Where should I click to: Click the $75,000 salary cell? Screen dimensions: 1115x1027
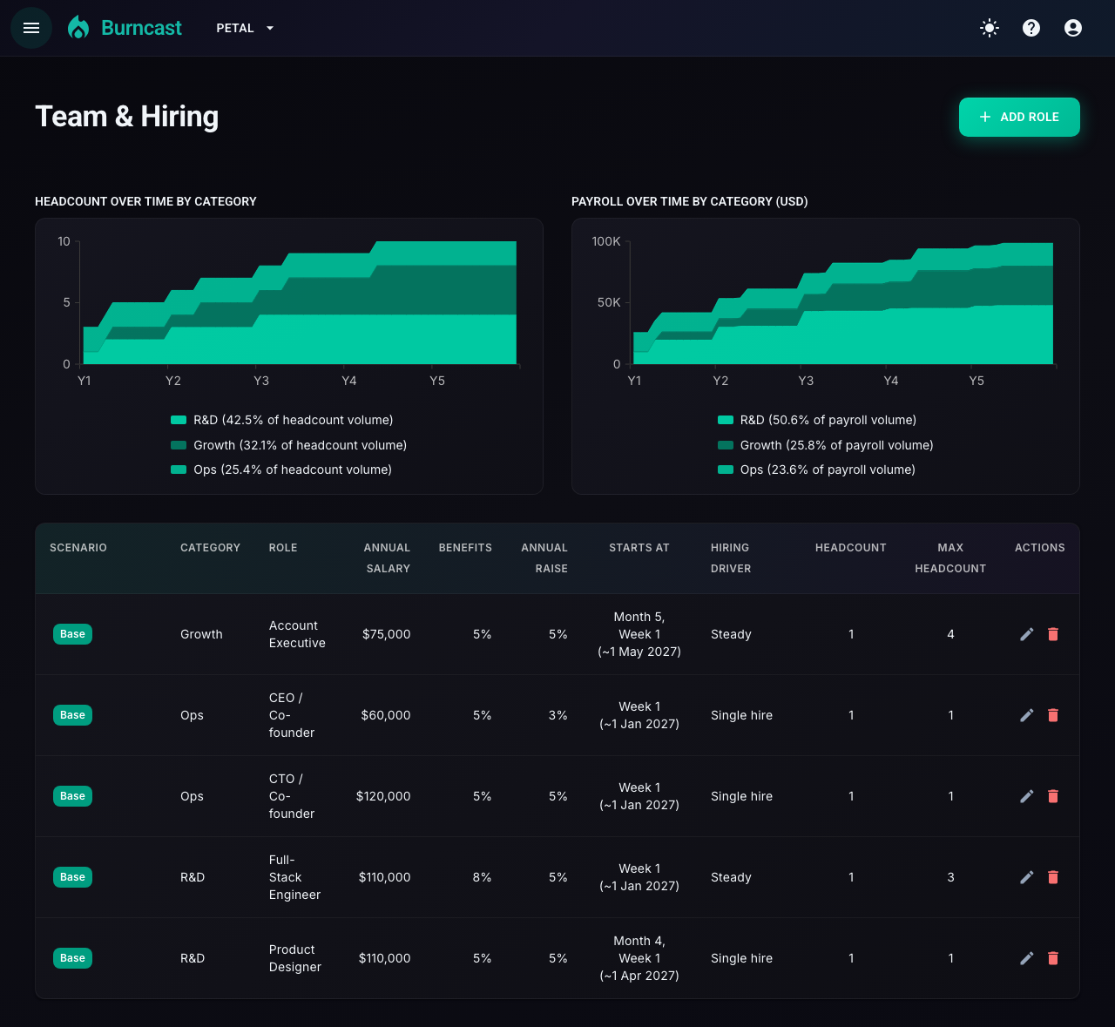(x=387, y=634)
